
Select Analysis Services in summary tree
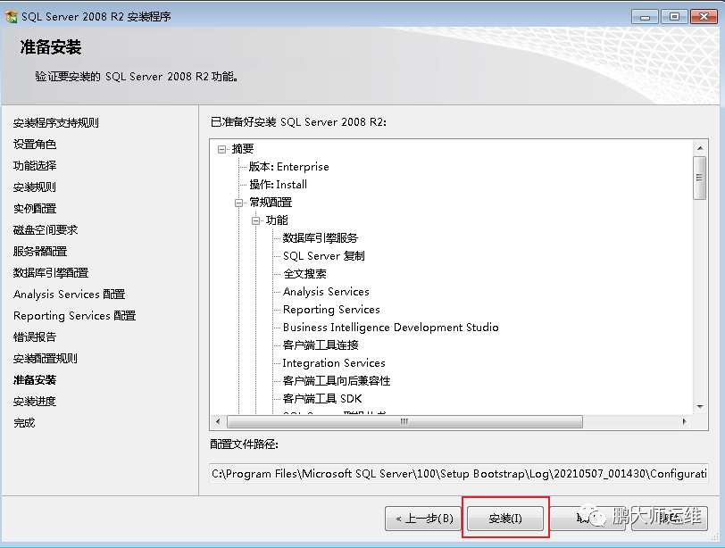tap(326, 292)
